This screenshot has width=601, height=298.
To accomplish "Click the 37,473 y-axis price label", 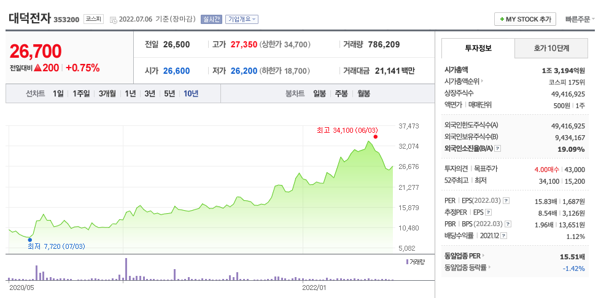I will [408, 126].
